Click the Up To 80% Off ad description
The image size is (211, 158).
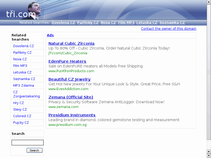point(109,48)
